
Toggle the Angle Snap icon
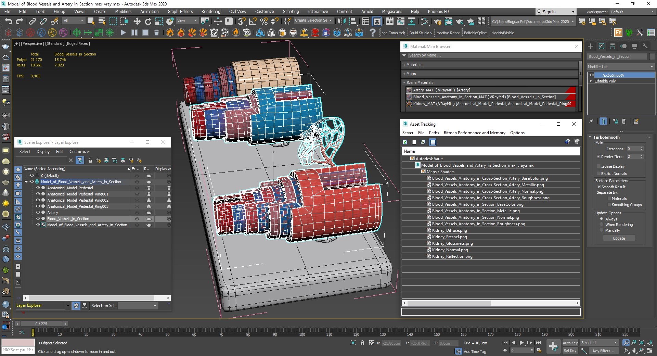[253, 22]
